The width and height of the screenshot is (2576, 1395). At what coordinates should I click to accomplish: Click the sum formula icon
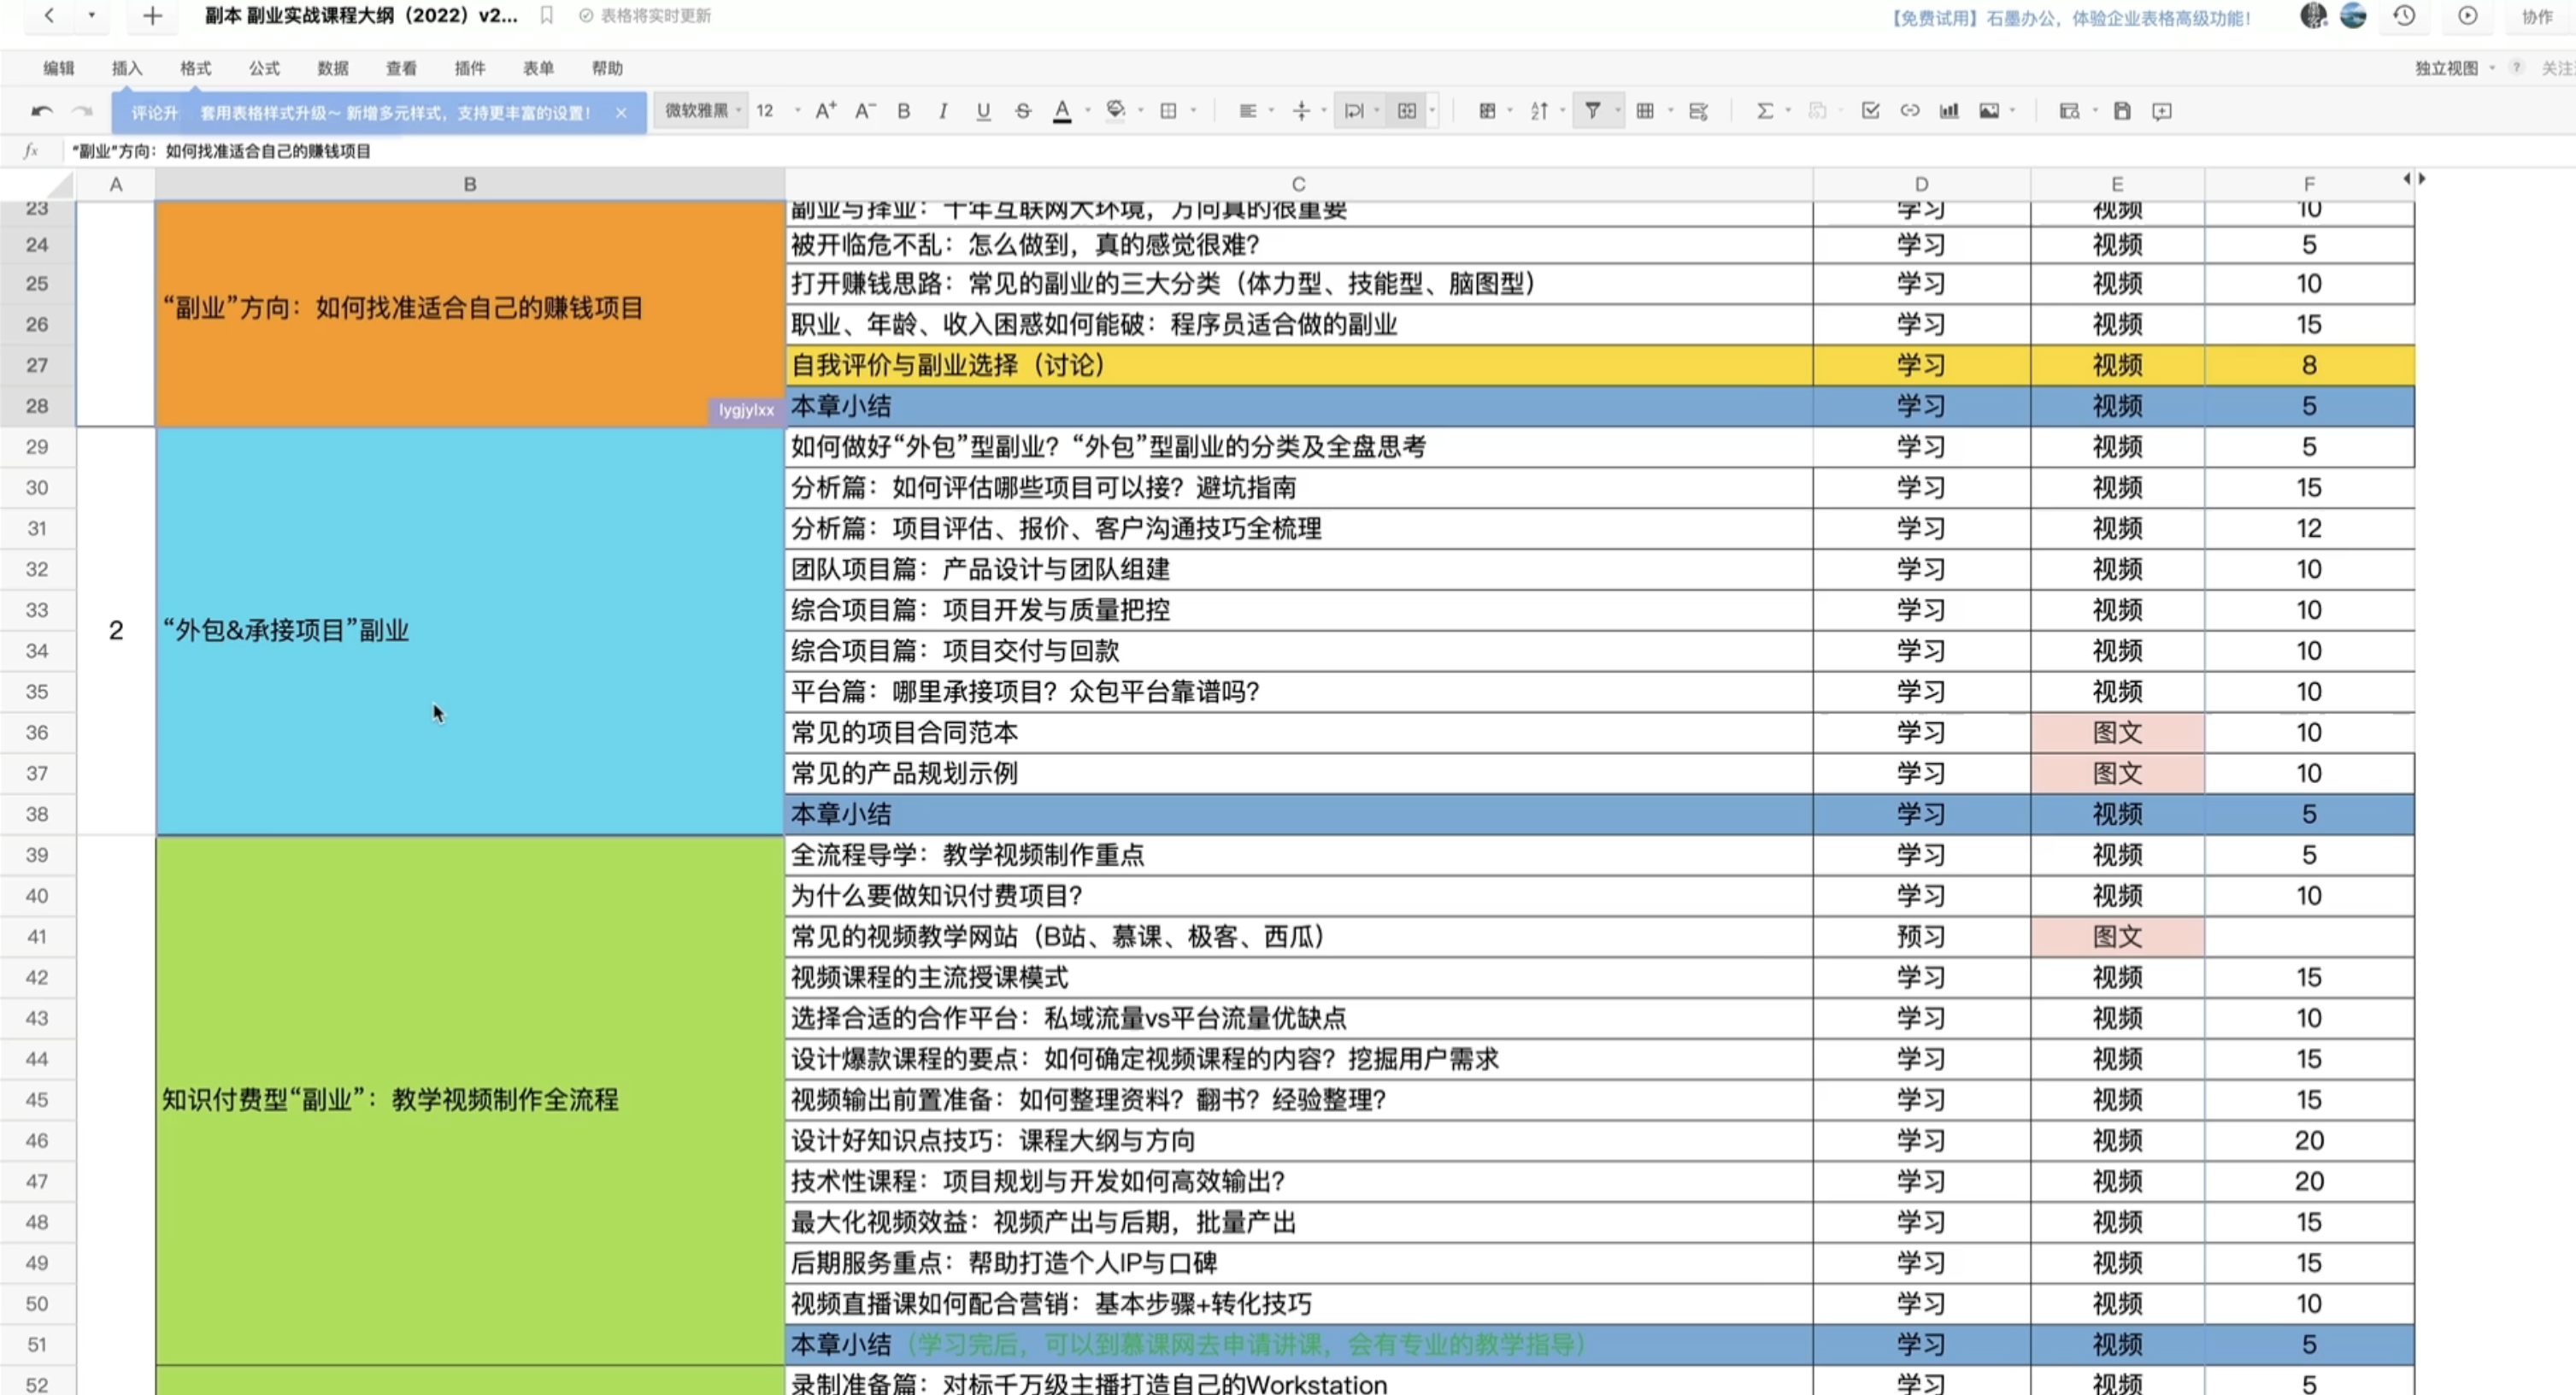pos(1765,111)
